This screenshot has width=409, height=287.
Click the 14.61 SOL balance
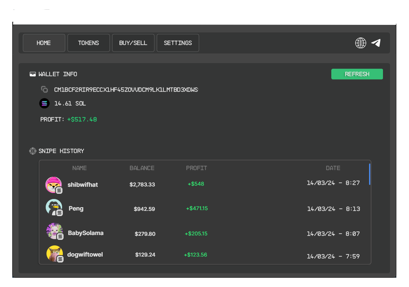(x=70, y=103)
